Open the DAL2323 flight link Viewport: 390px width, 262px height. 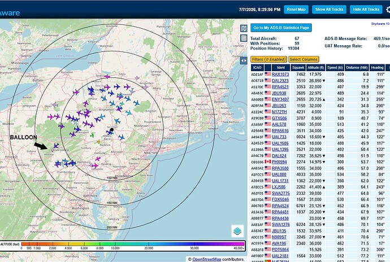280,81
